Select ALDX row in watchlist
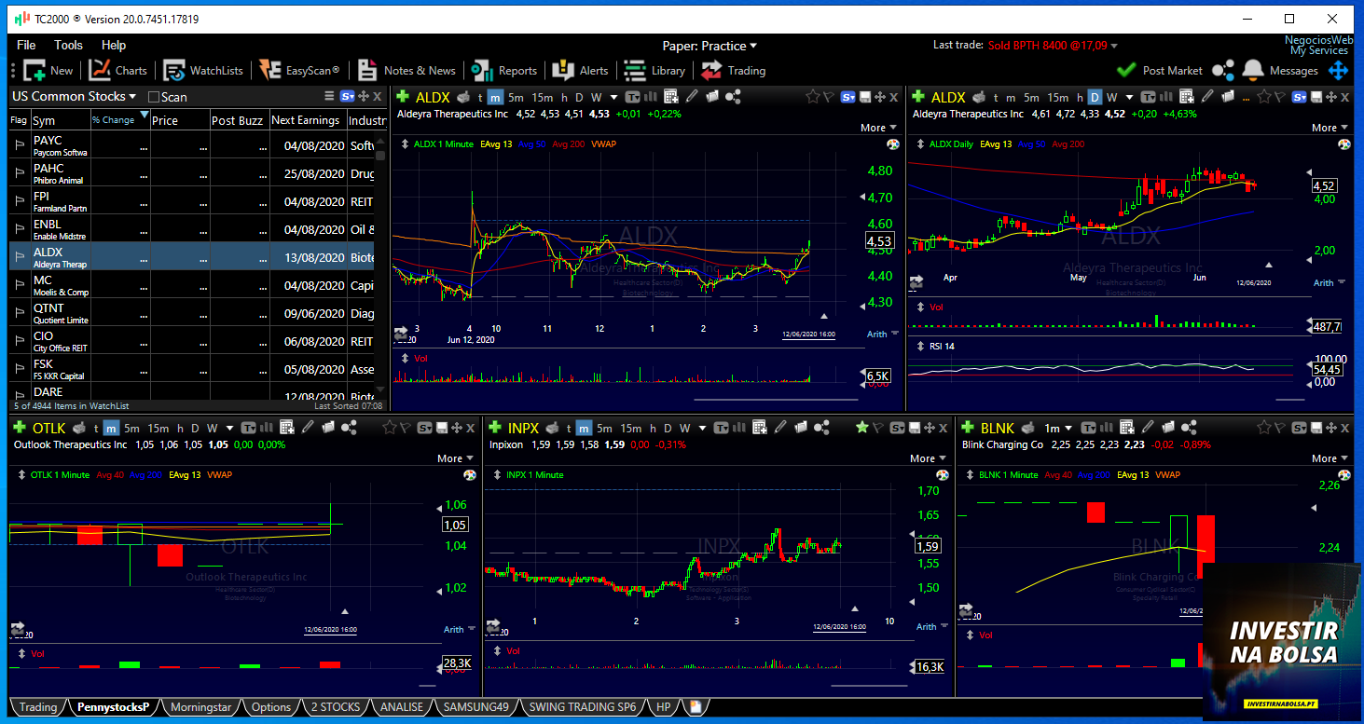1364x724 pixels. (x=191, y=256)
